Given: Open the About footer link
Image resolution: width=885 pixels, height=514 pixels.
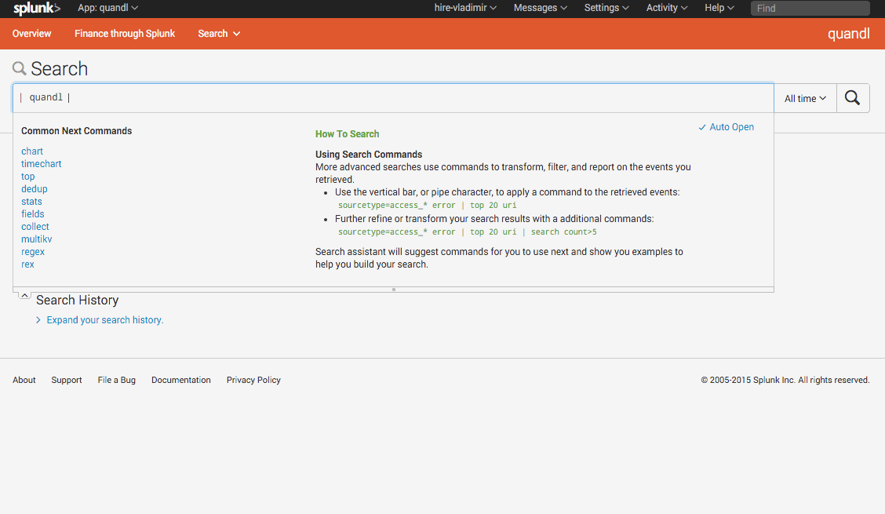Looking at the screenshot, I should (x=24, y=380).
